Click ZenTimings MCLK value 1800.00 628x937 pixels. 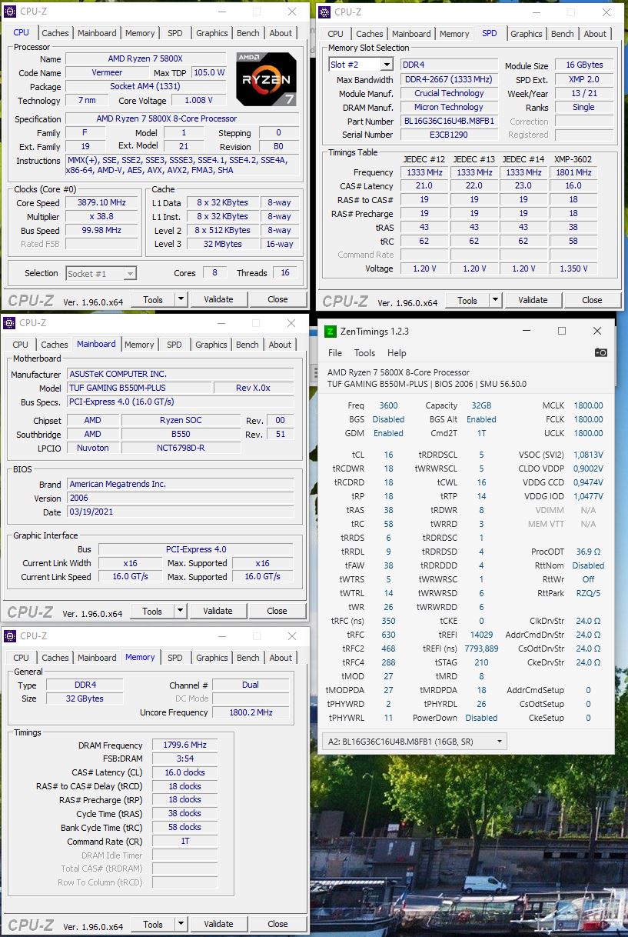pyautogui.click(x=589, y=405)
